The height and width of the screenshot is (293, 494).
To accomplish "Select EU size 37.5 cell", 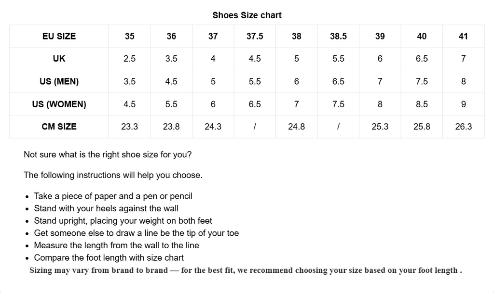I will click(255, 36).
